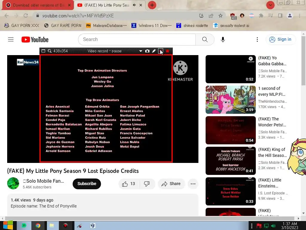Open a new tab with plus button
This screenshot has height=230, width=306.
tap(152, 5)
